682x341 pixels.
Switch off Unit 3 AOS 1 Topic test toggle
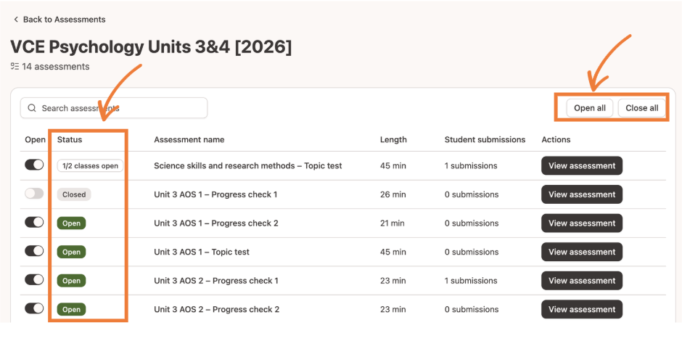click(x=34, y=251)
